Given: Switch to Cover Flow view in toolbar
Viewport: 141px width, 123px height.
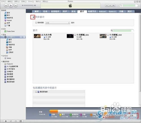Looking at the screenshot, I should pos(113,5).
